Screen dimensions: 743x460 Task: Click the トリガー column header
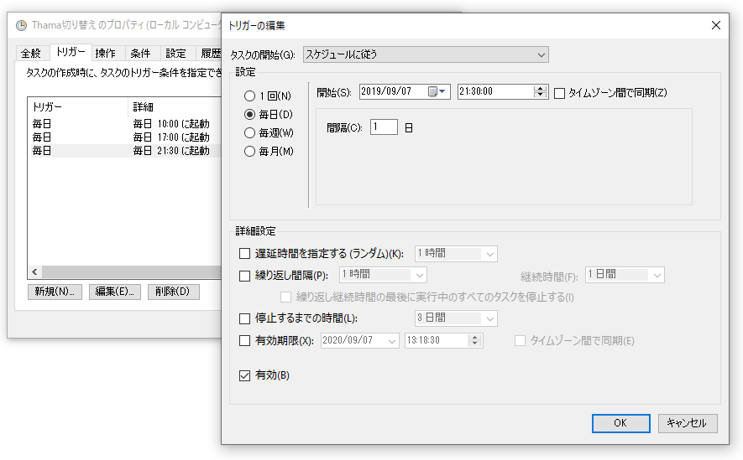(x=78, y=107)
